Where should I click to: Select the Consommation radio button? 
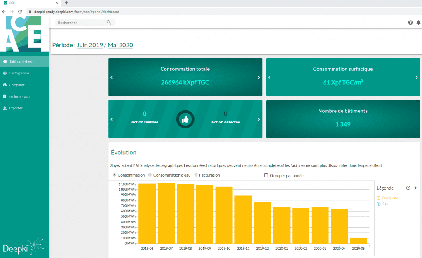click(114, 175)
